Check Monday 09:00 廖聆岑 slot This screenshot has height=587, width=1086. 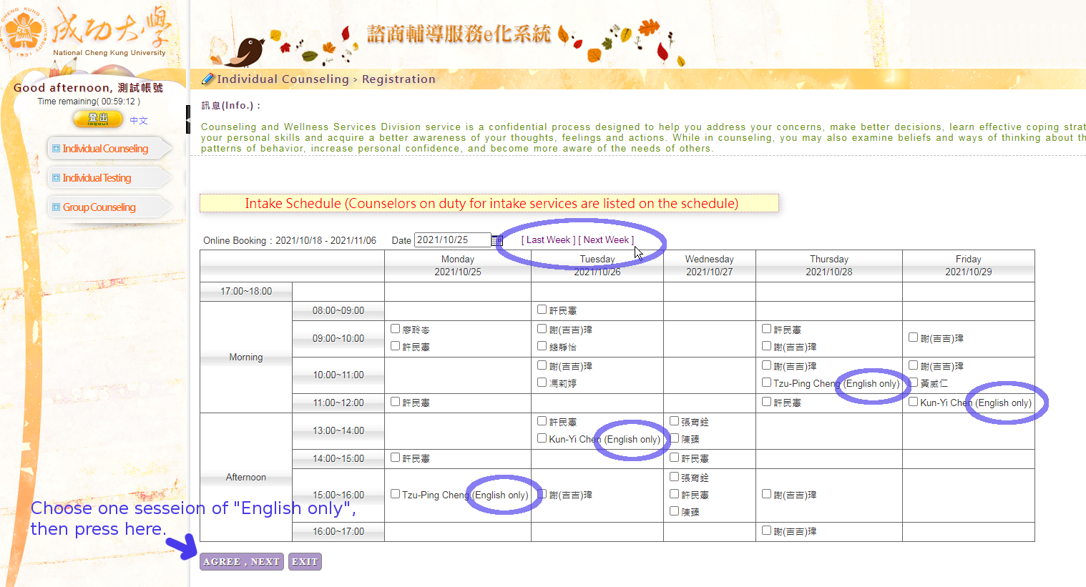(x=396, y=329)
